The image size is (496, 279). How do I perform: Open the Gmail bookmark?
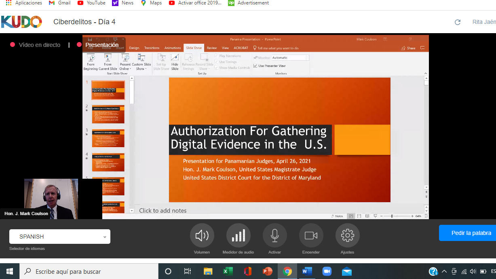pyautogui.click(x=59, y=3)
